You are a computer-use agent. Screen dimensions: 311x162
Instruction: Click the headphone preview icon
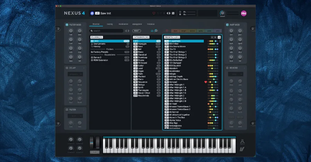click(152, 31)
